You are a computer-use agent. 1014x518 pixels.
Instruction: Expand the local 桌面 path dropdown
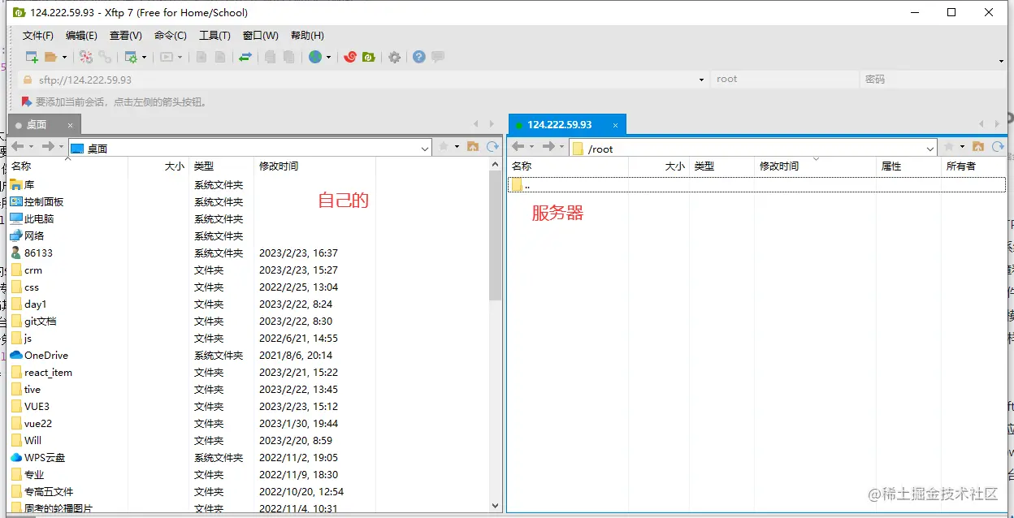coord(425,149)
